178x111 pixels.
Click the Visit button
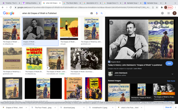[169, 63]
